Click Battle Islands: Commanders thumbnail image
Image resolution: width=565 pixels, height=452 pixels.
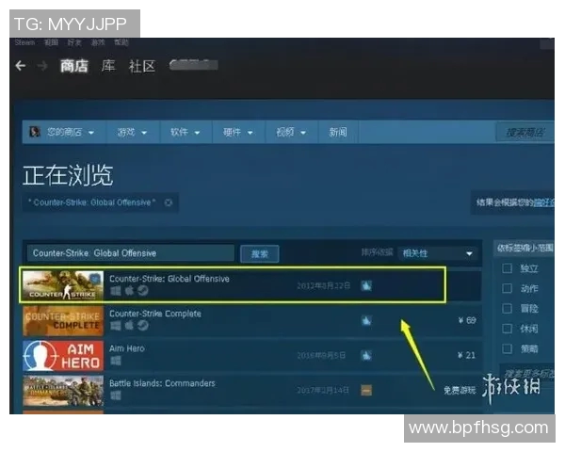tap(63, 391)
